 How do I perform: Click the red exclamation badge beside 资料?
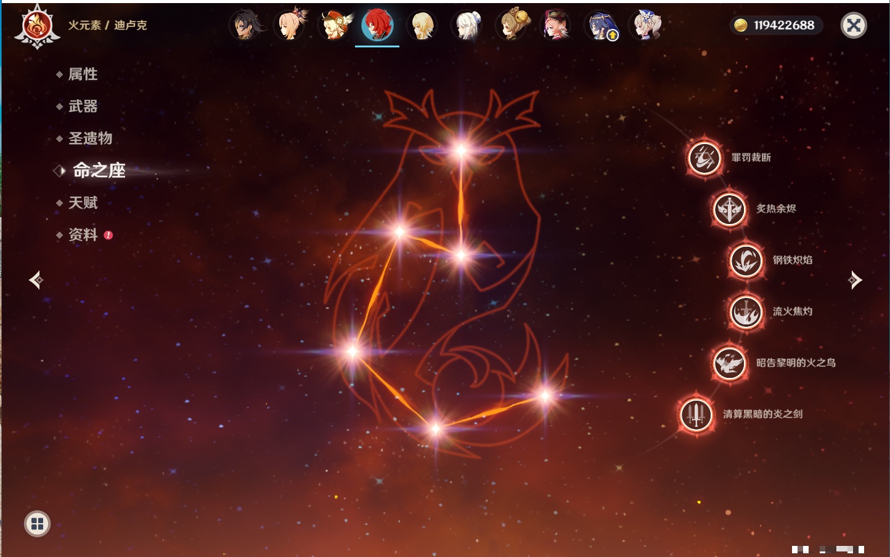[x=108, y=235]
